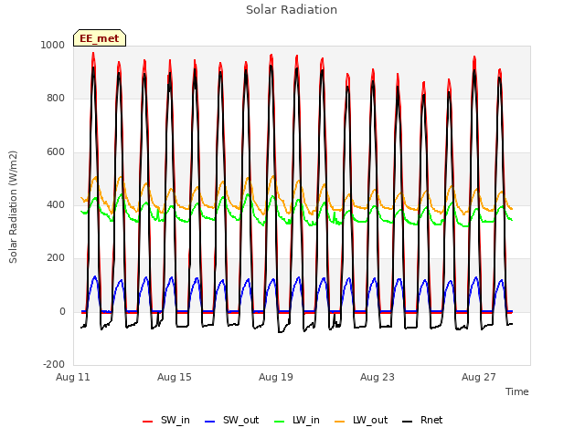
Task: Click the EE_met annotation label
Action: point(100,38)
